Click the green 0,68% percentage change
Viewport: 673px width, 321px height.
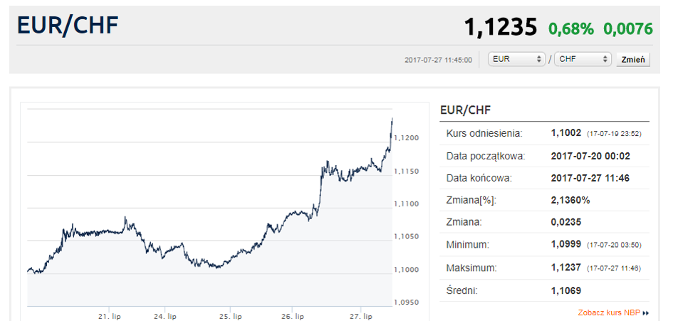[571, 28]
